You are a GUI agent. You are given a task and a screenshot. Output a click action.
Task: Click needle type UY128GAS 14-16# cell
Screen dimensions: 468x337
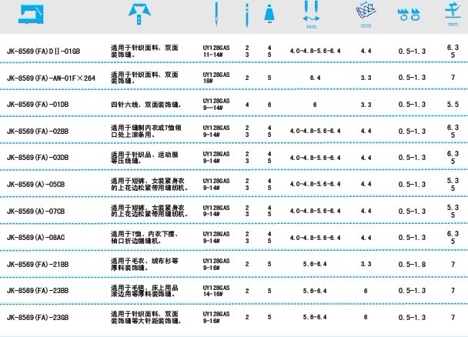tap(216, 291)
